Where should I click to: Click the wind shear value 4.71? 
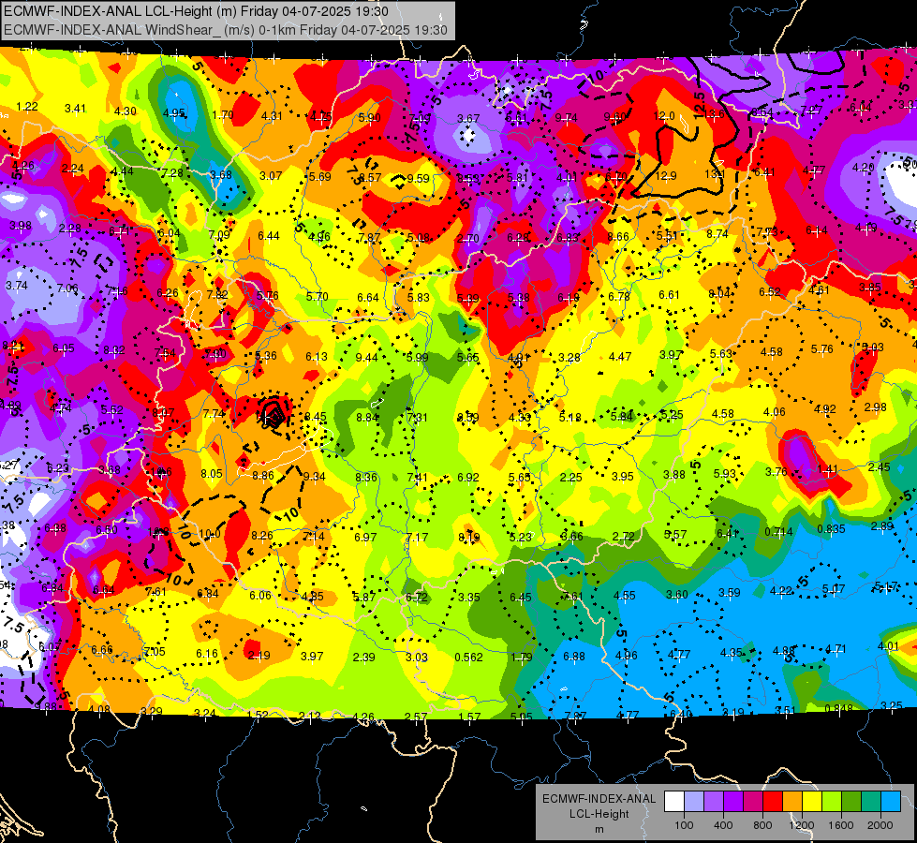(x=836, y=648)
